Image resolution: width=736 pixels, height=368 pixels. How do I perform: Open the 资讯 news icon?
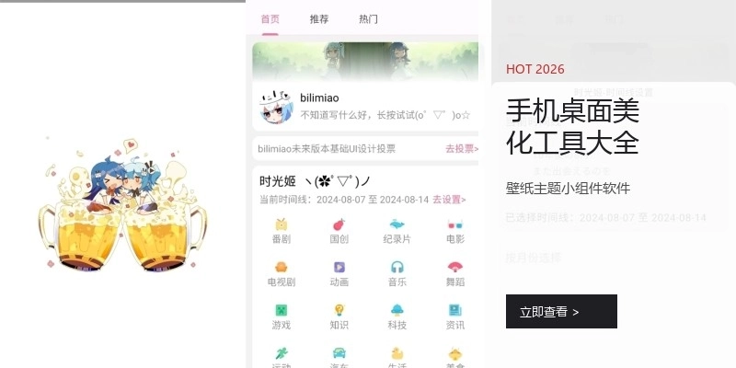454,310
